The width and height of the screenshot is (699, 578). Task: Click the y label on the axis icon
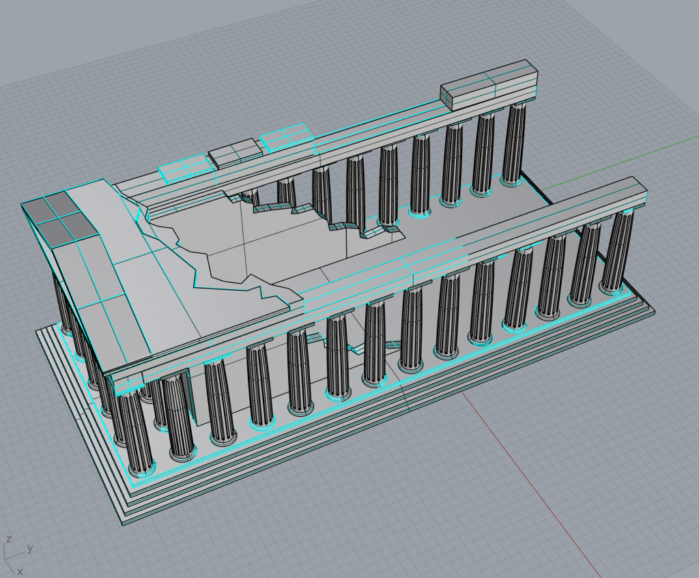(30, 548)
